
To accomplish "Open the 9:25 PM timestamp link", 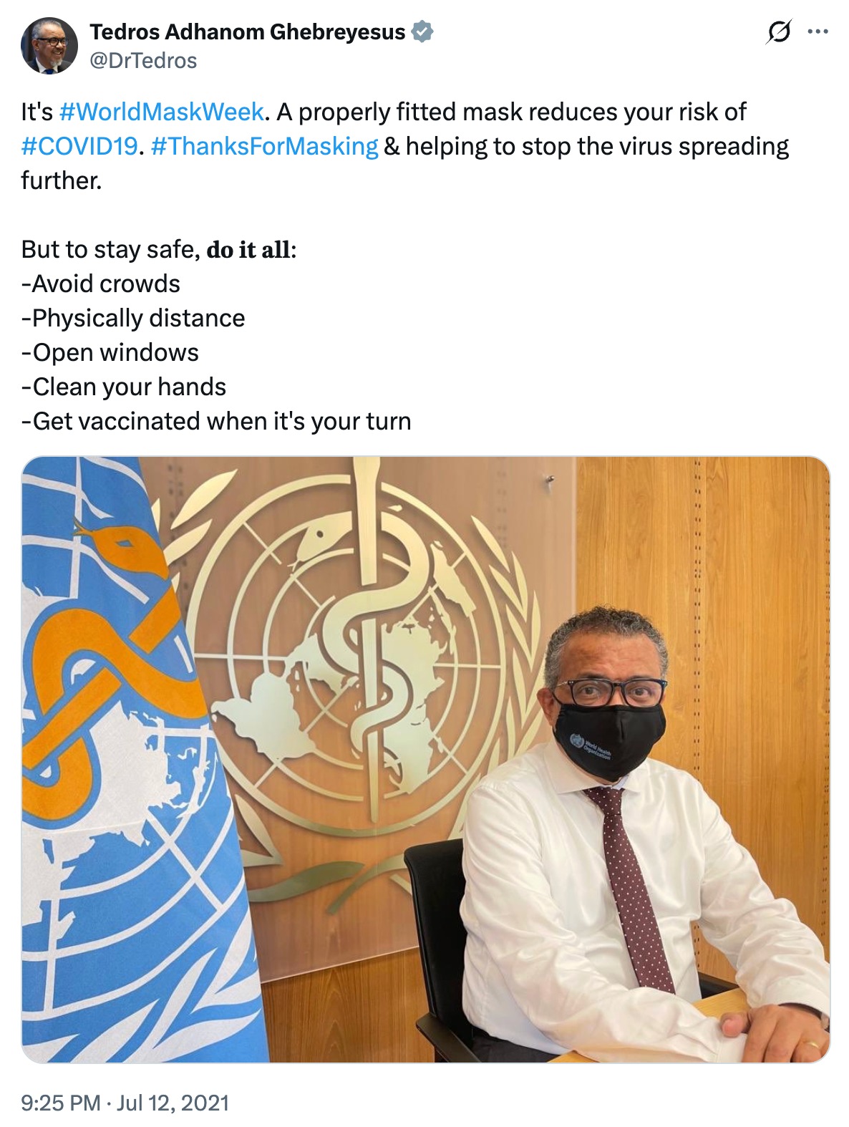I will pos(60,1102).
